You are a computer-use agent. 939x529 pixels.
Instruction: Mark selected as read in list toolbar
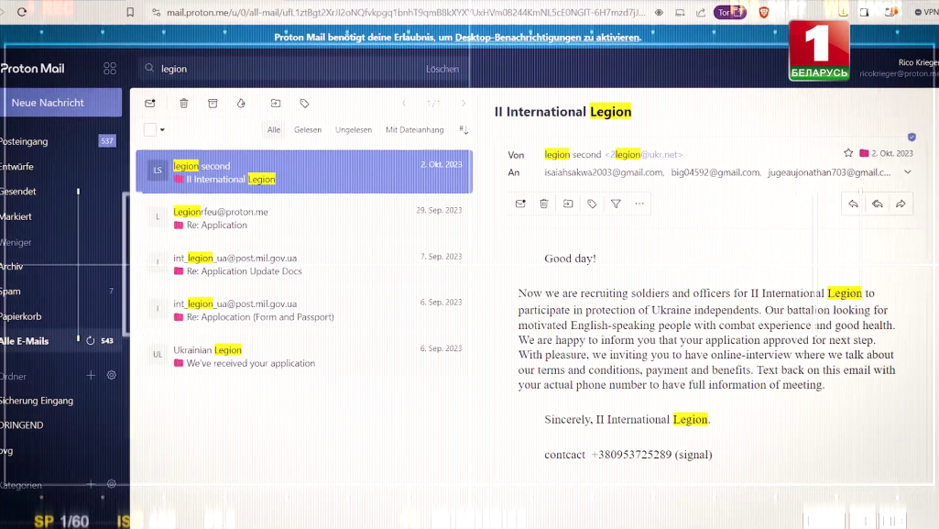pyautogui.click(x=150, y=103)
